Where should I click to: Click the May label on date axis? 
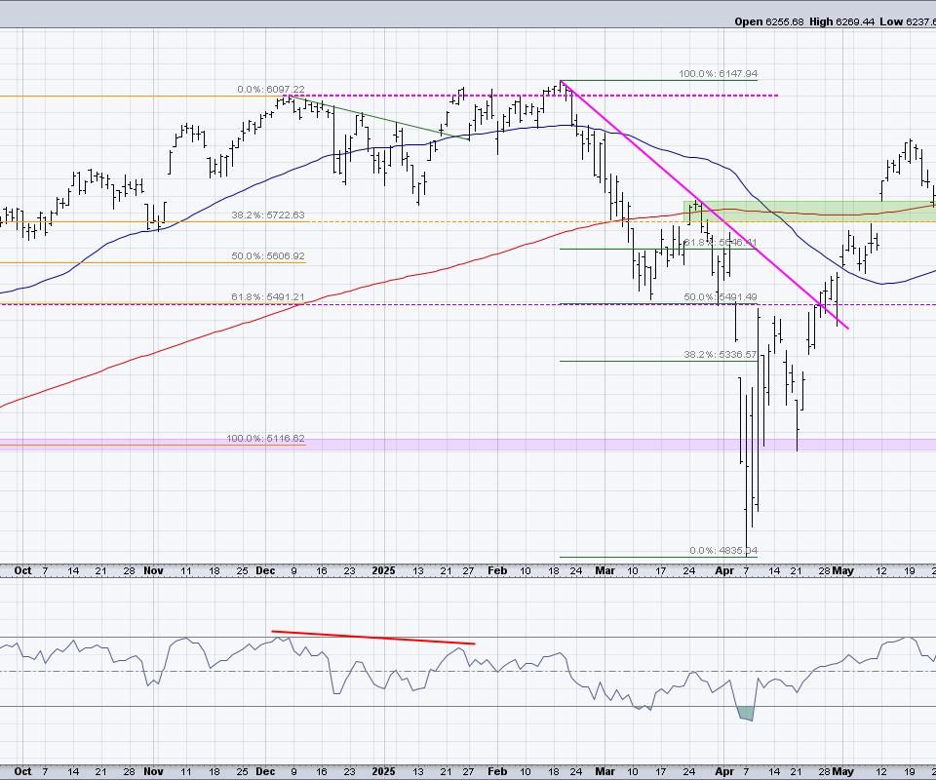click(x=843, y=570)
